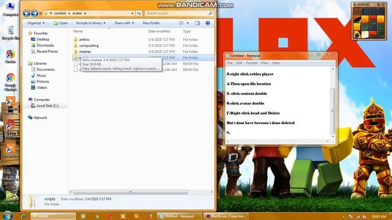
Task: Open the Videos library
Action: pyautogui.click(x=42, y=87)
